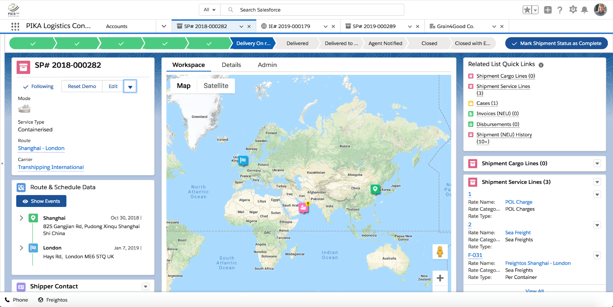Open the All search scope dropdown
613x307 pixels.
(x=209, y=10)
